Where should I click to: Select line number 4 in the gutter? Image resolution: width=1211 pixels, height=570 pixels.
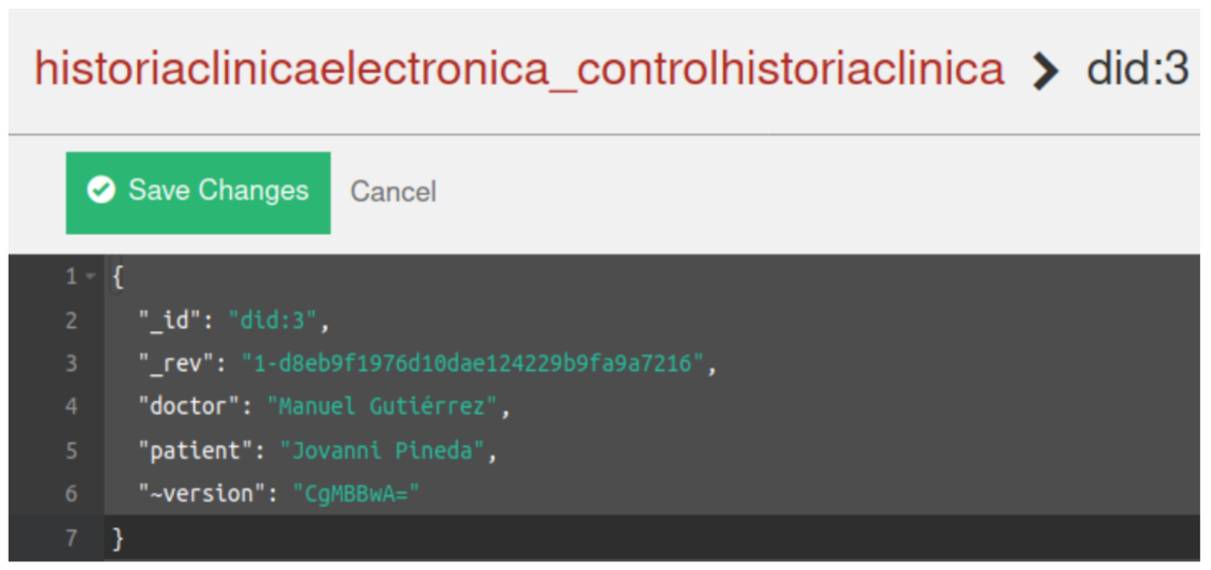click(71, 406)
